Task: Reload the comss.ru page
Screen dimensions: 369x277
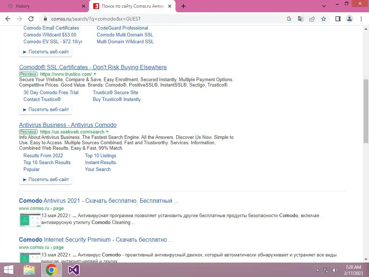Action: click(31, 19)
